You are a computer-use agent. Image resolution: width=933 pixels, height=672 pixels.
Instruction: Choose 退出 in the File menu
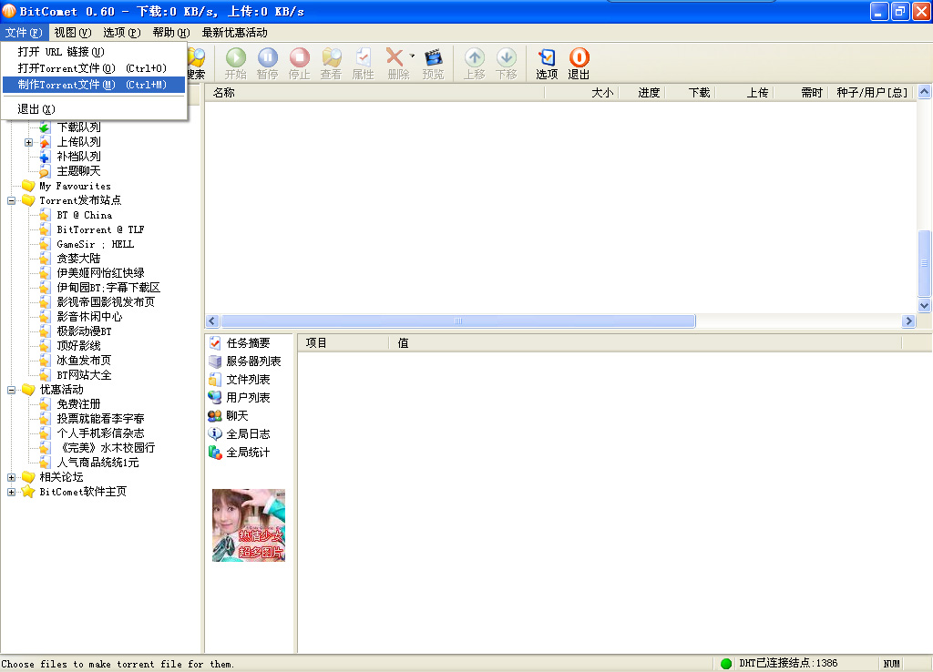tap(94, 109)
